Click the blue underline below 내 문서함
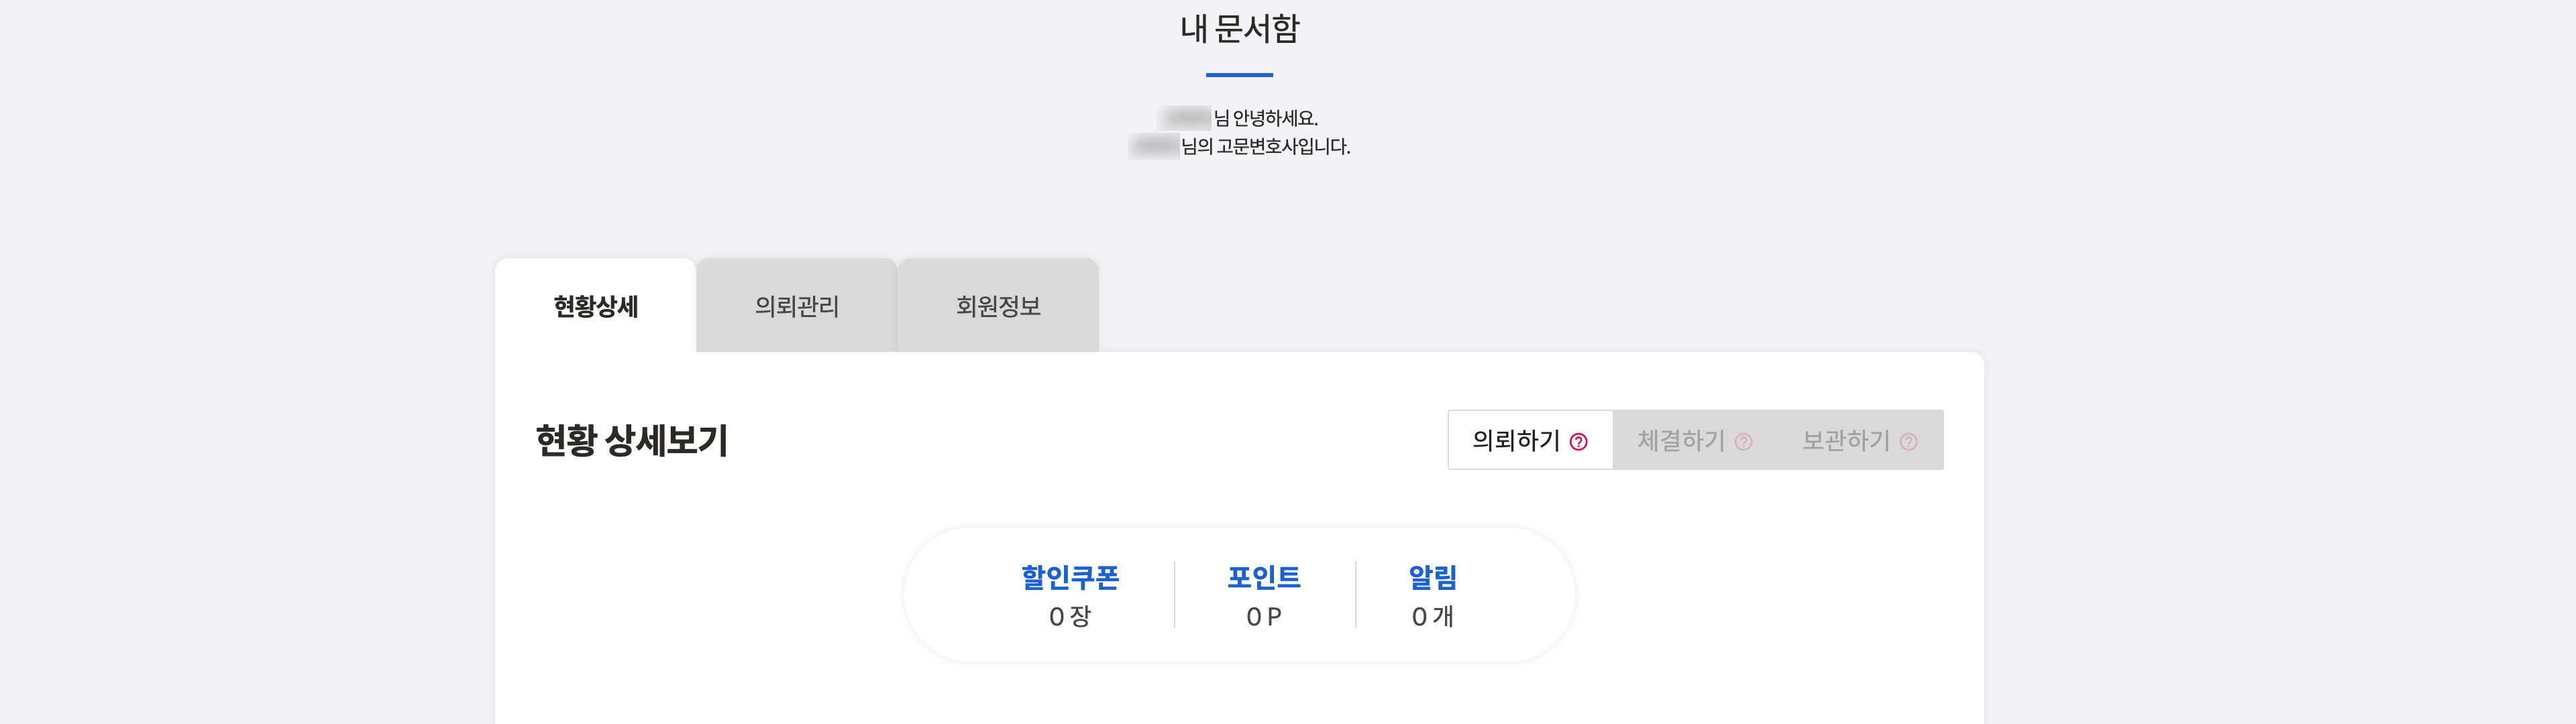 (1239, 75)
